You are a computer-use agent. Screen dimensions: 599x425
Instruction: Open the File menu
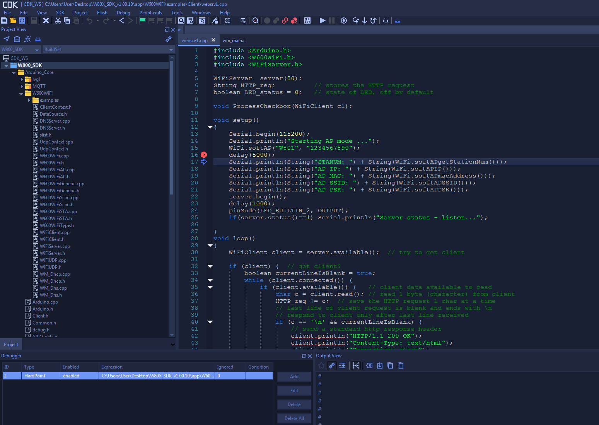(7, 13)
